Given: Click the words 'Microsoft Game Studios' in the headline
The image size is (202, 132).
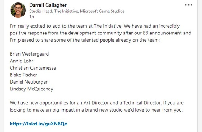Looking at the screenshot, I should [102, 11].
